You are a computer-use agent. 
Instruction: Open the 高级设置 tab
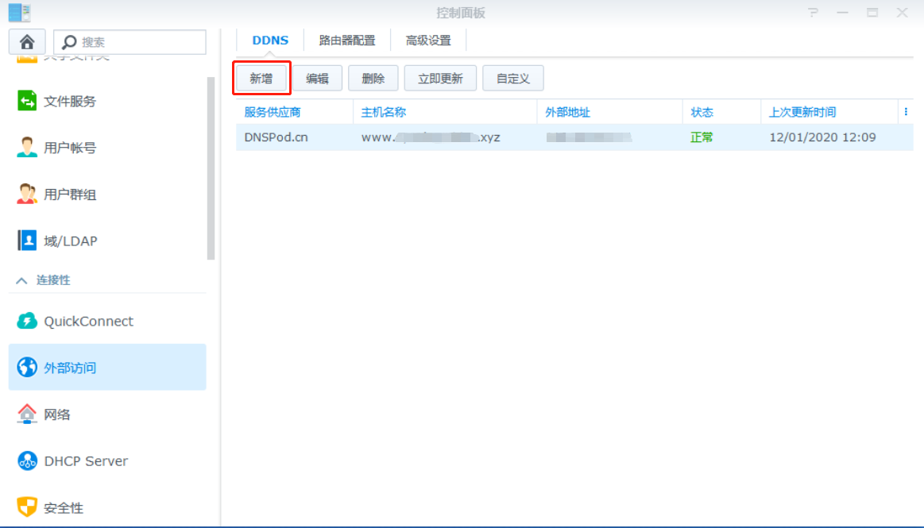[x=427, y=39]
